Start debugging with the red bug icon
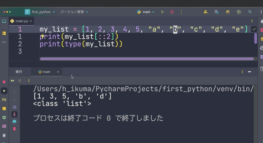Image resolution: width=263 pixels, height=143 pixels. click(172, 12)
